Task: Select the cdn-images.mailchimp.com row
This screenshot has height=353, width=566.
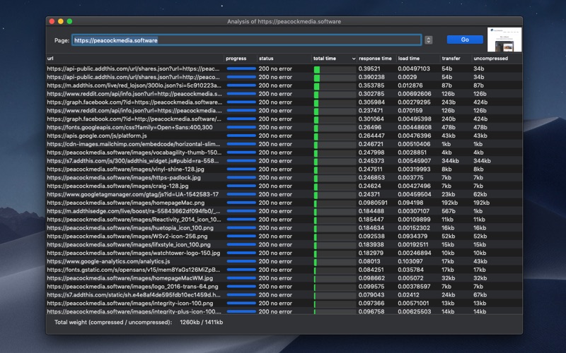Action: (x=284, y=144)
